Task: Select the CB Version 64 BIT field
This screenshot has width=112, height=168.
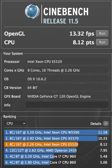Action: click(67, 88)
